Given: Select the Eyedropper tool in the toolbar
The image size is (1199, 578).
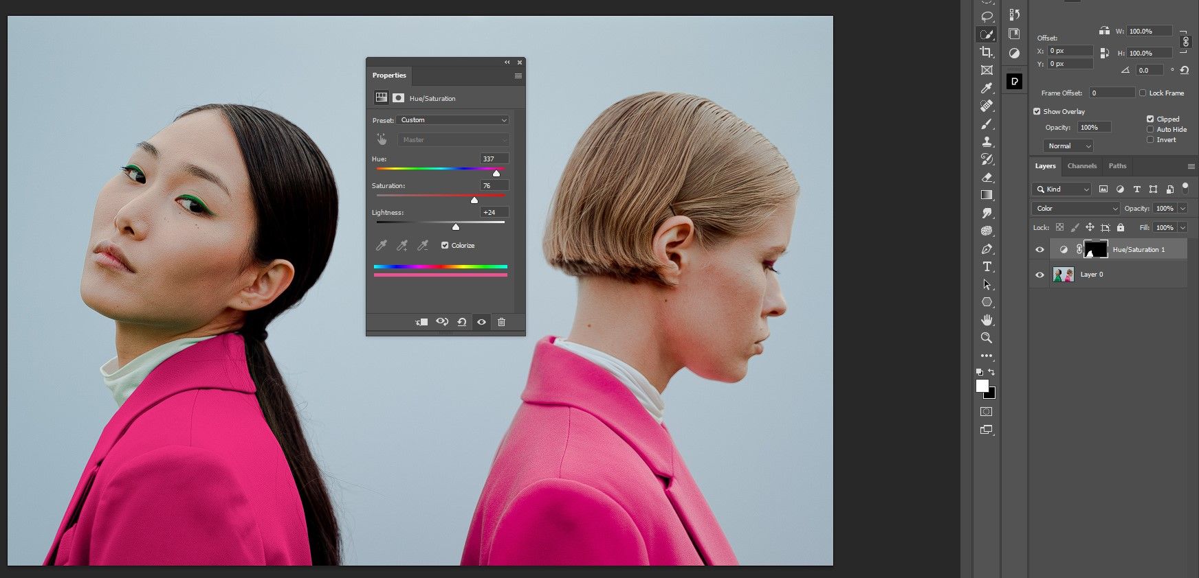Looking at the screenshot, I should tap(987, 88).
